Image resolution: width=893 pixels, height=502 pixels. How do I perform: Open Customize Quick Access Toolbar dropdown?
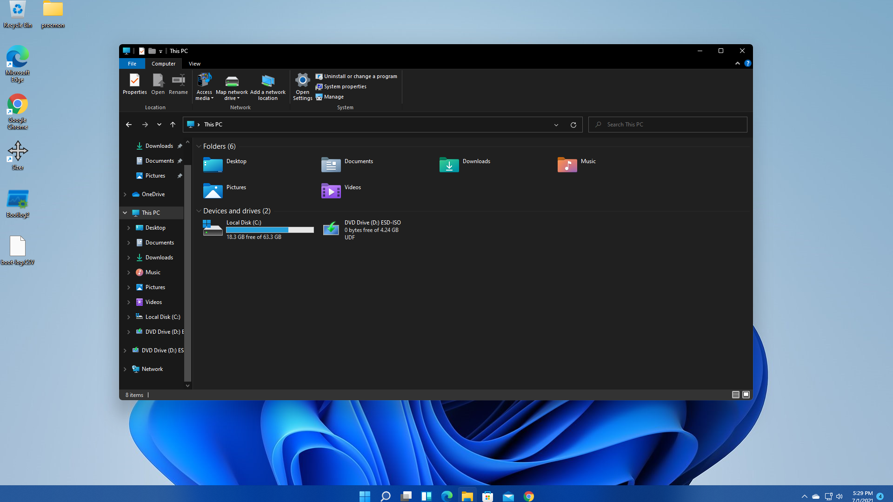click(x=160, y=51)
